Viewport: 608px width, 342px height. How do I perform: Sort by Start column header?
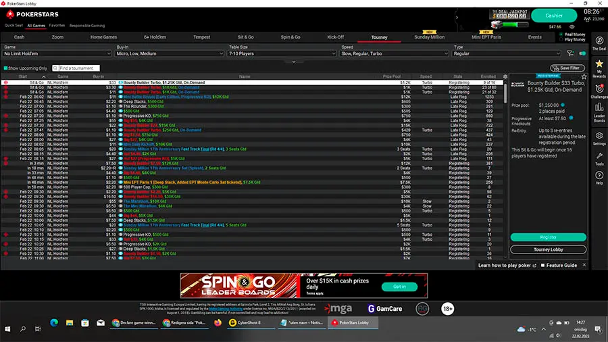(x=23, y=76)
